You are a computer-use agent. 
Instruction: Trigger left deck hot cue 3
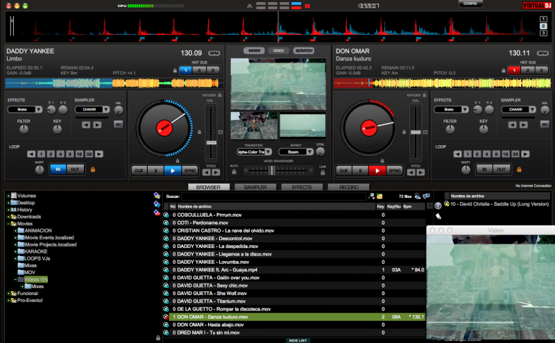[x=213, y=70]
